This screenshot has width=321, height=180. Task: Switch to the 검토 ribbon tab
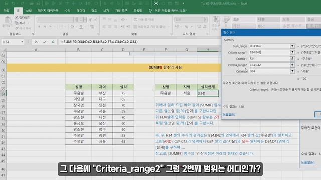(x=94, y=11)
